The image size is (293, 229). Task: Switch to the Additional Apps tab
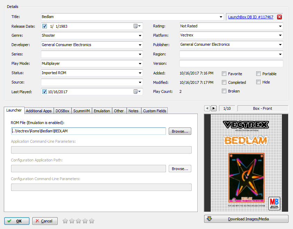pyautogui.click(x=39, y=111)
